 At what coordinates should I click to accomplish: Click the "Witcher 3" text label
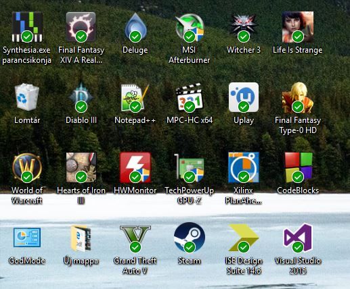[x=244, y=50]
